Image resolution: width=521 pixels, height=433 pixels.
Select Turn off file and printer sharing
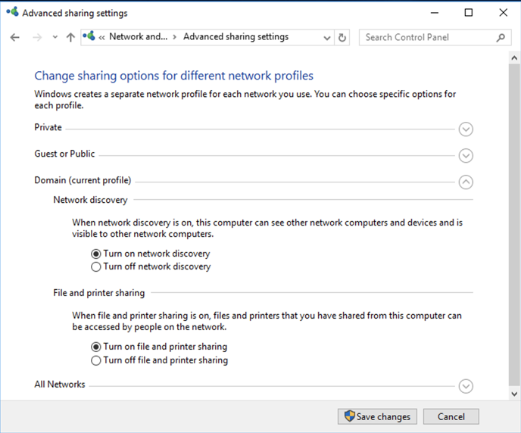pos(96,360)
